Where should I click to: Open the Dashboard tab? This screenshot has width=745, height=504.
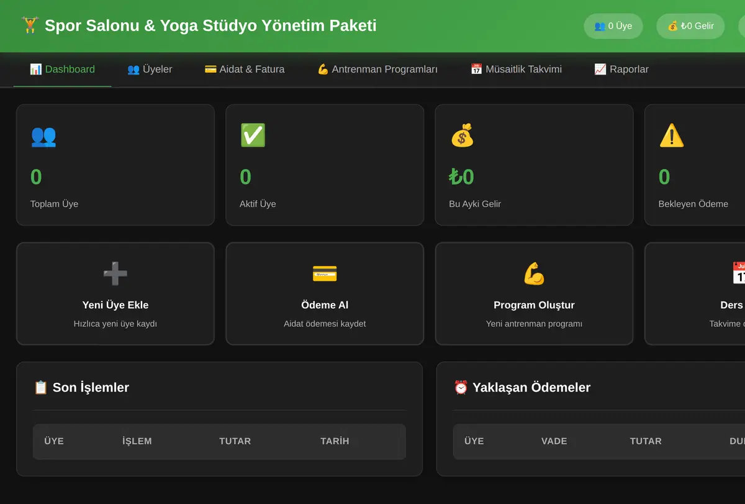(62, 70)
